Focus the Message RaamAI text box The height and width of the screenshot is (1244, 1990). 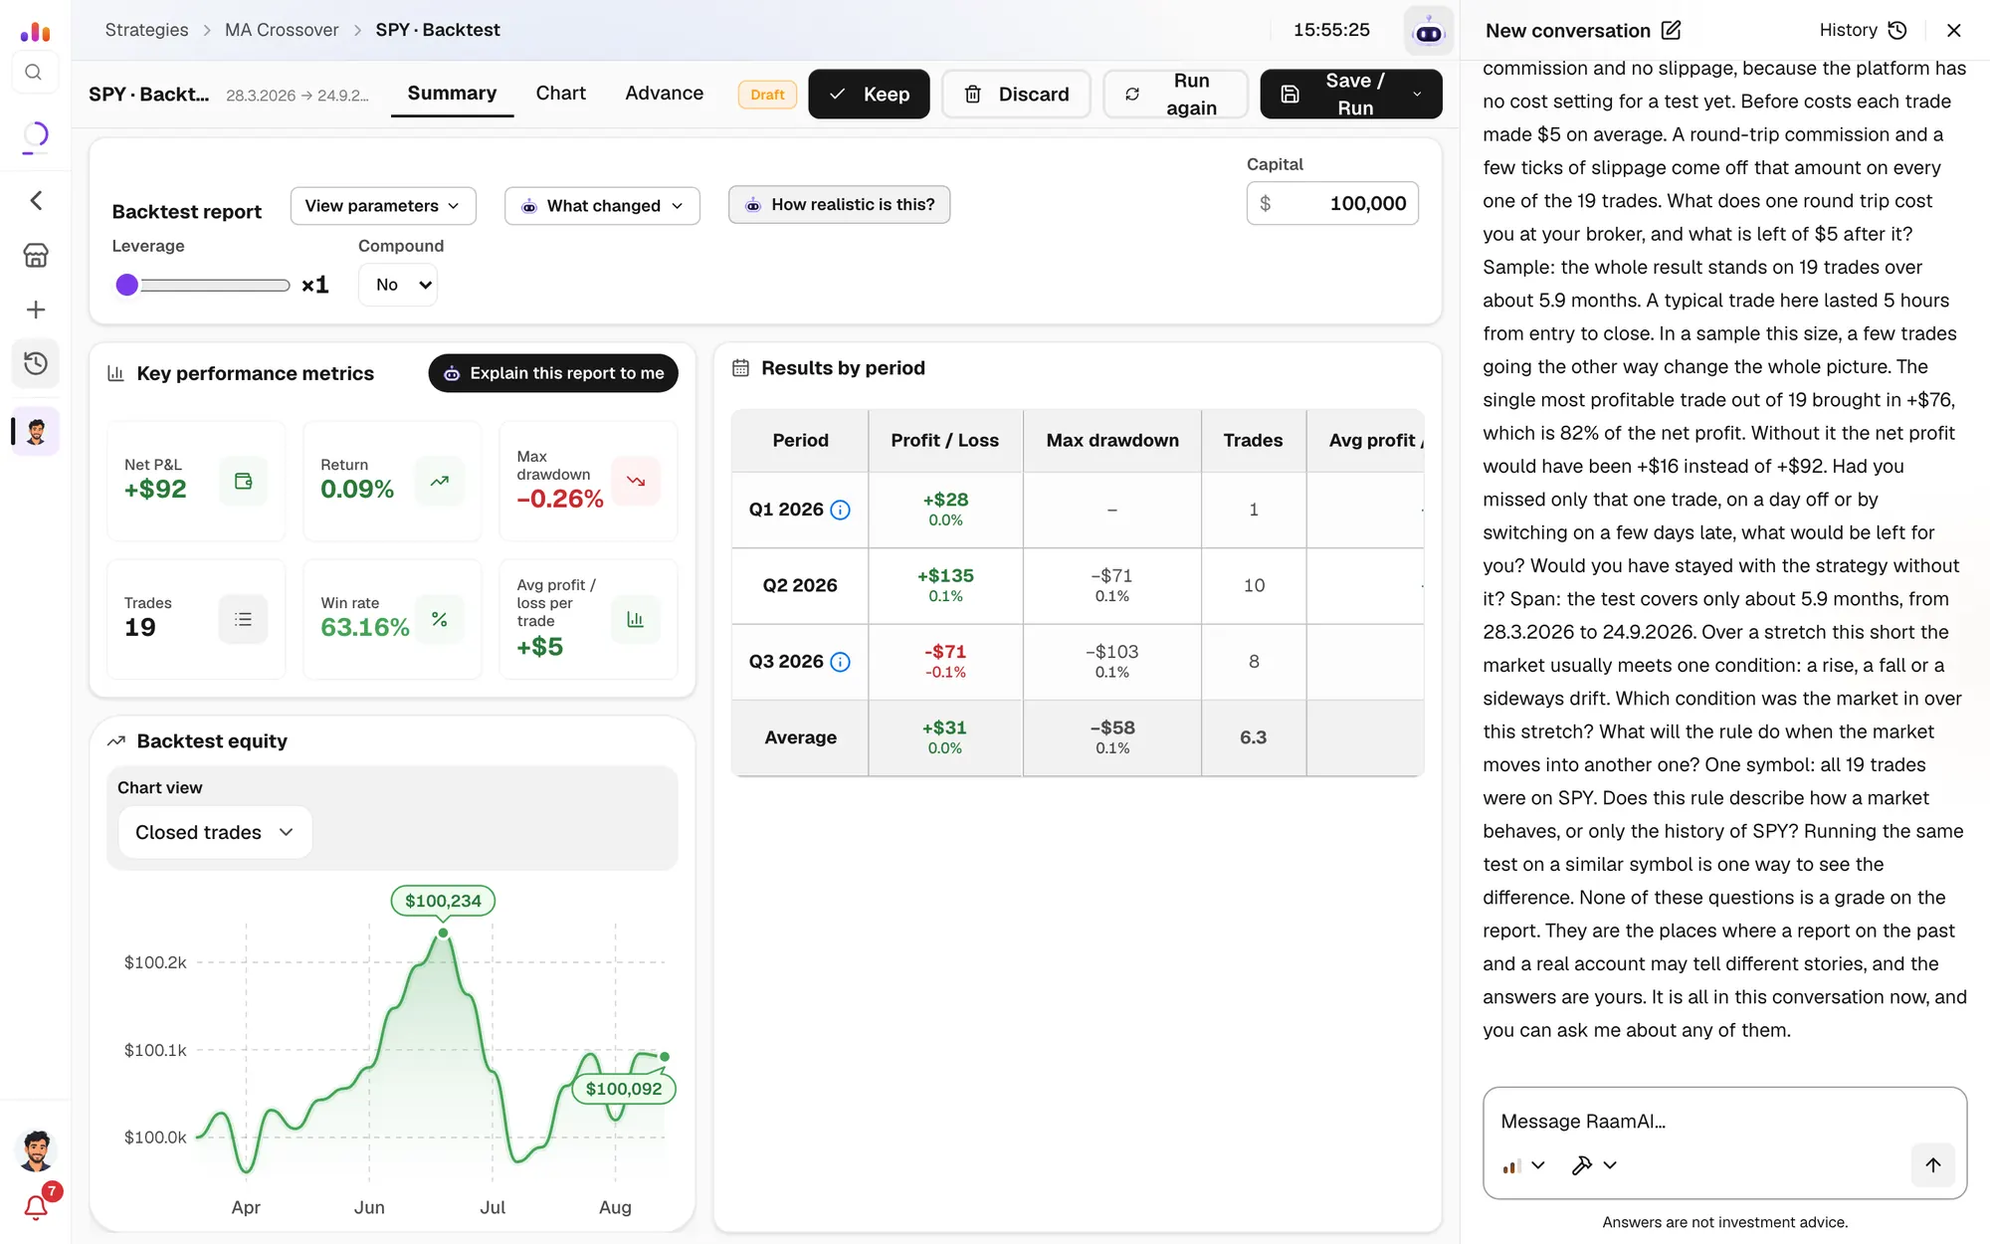[1724, 1122]
